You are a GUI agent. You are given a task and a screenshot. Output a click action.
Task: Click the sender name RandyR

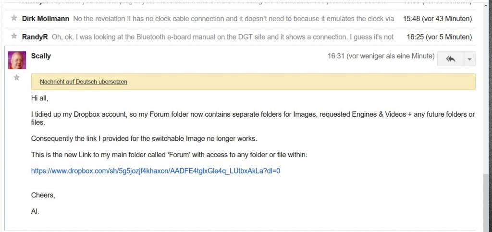(35, 37)
